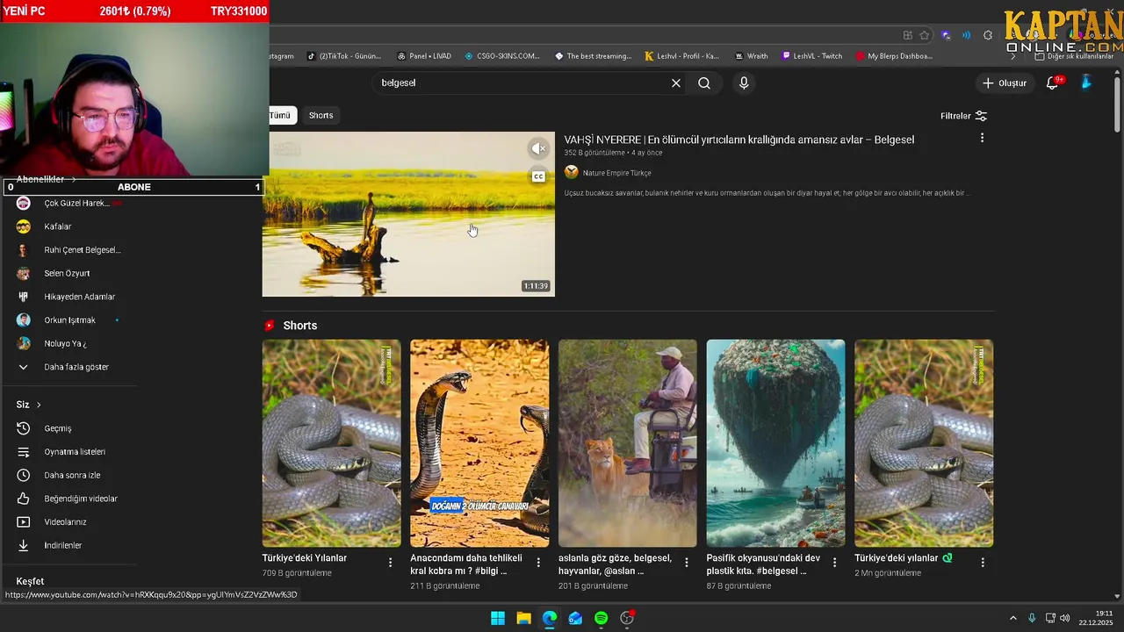Open the Anacondamı daha tehlikeli cobra short

pyautogui.click(x=479, y=443)
